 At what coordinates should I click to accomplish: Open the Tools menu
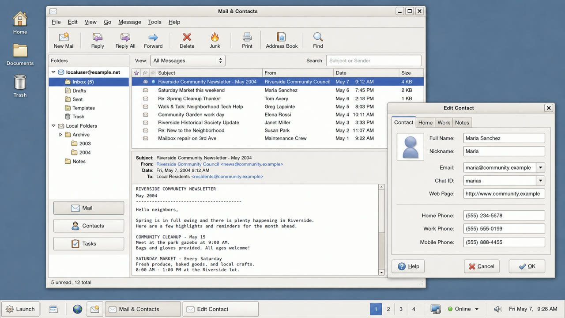pyautogui.click(x=154, y=22)
